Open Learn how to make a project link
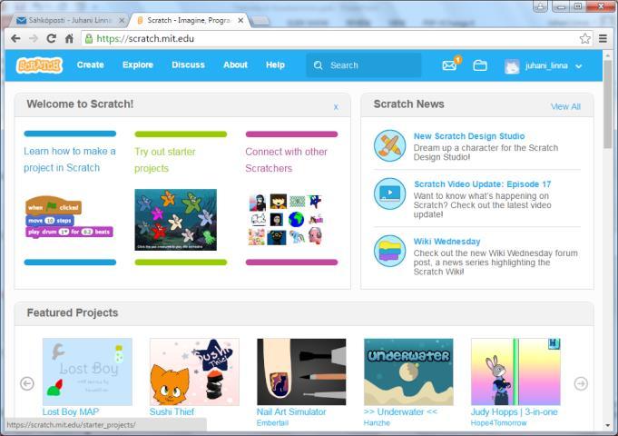Image resolution: width=618 pixels, height=436 pixels. pos(70,159)
